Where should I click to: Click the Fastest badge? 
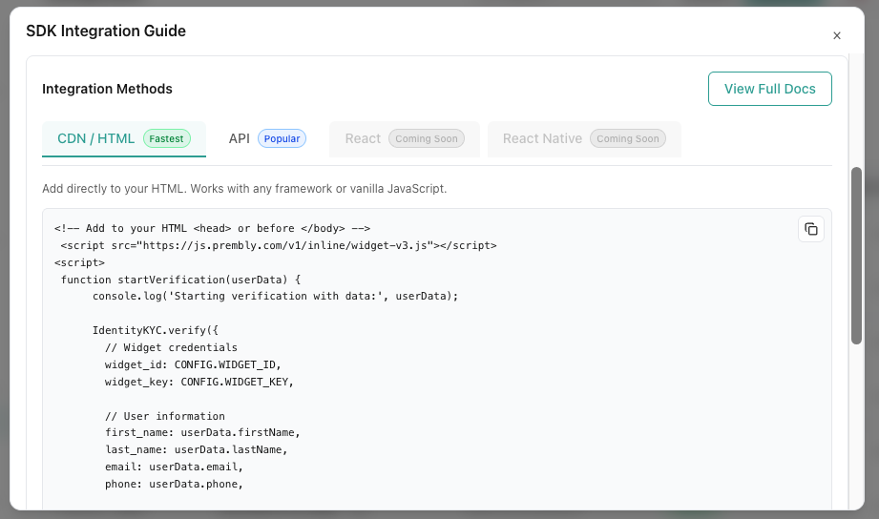point(166,138)
